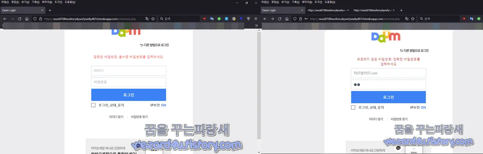Check 로그인_상태_유지 box in left window
Viewport: 483px width, 154px height.
(x=93, y=105)
